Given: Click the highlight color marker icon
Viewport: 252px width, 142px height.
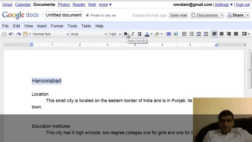Looking at the screenshot, I should (157, 34).
